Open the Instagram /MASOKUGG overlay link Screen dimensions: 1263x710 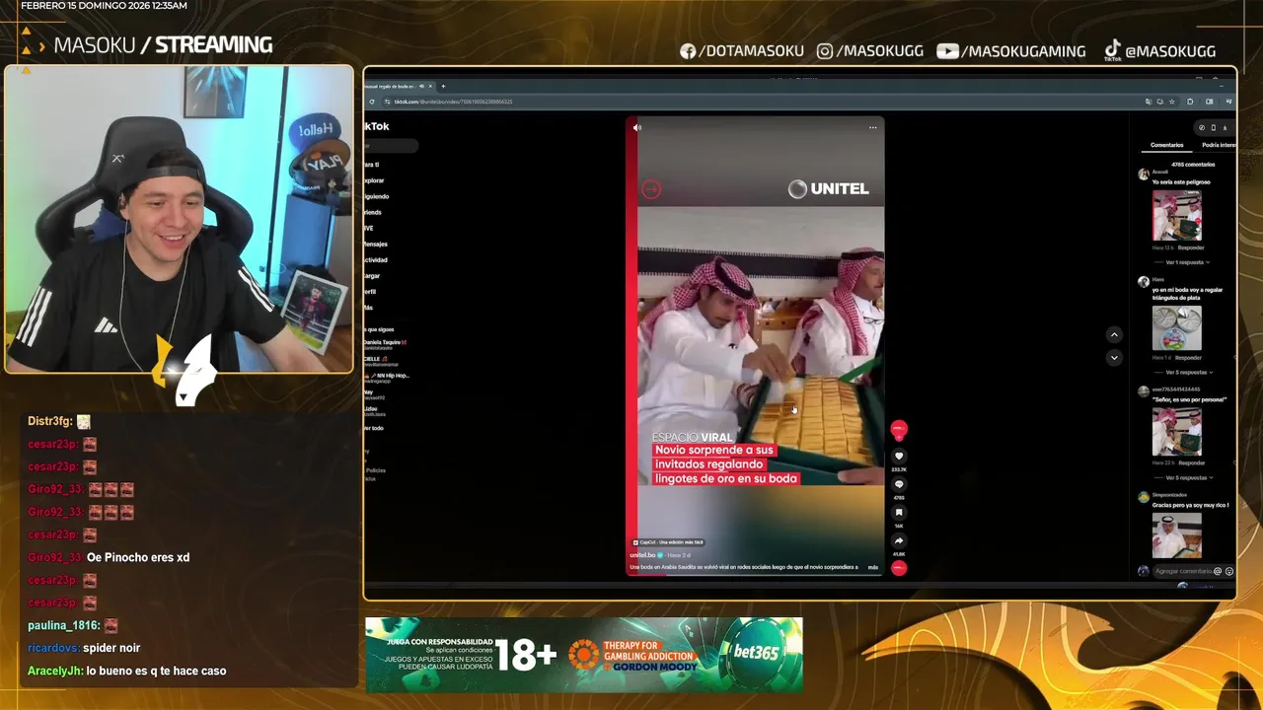(x=870, y=51)
